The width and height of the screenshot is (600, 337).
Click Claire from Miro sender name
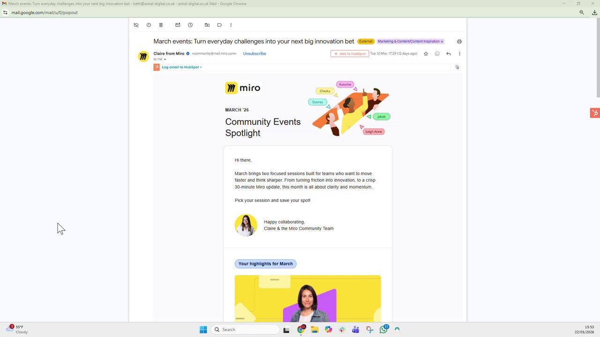169,54
